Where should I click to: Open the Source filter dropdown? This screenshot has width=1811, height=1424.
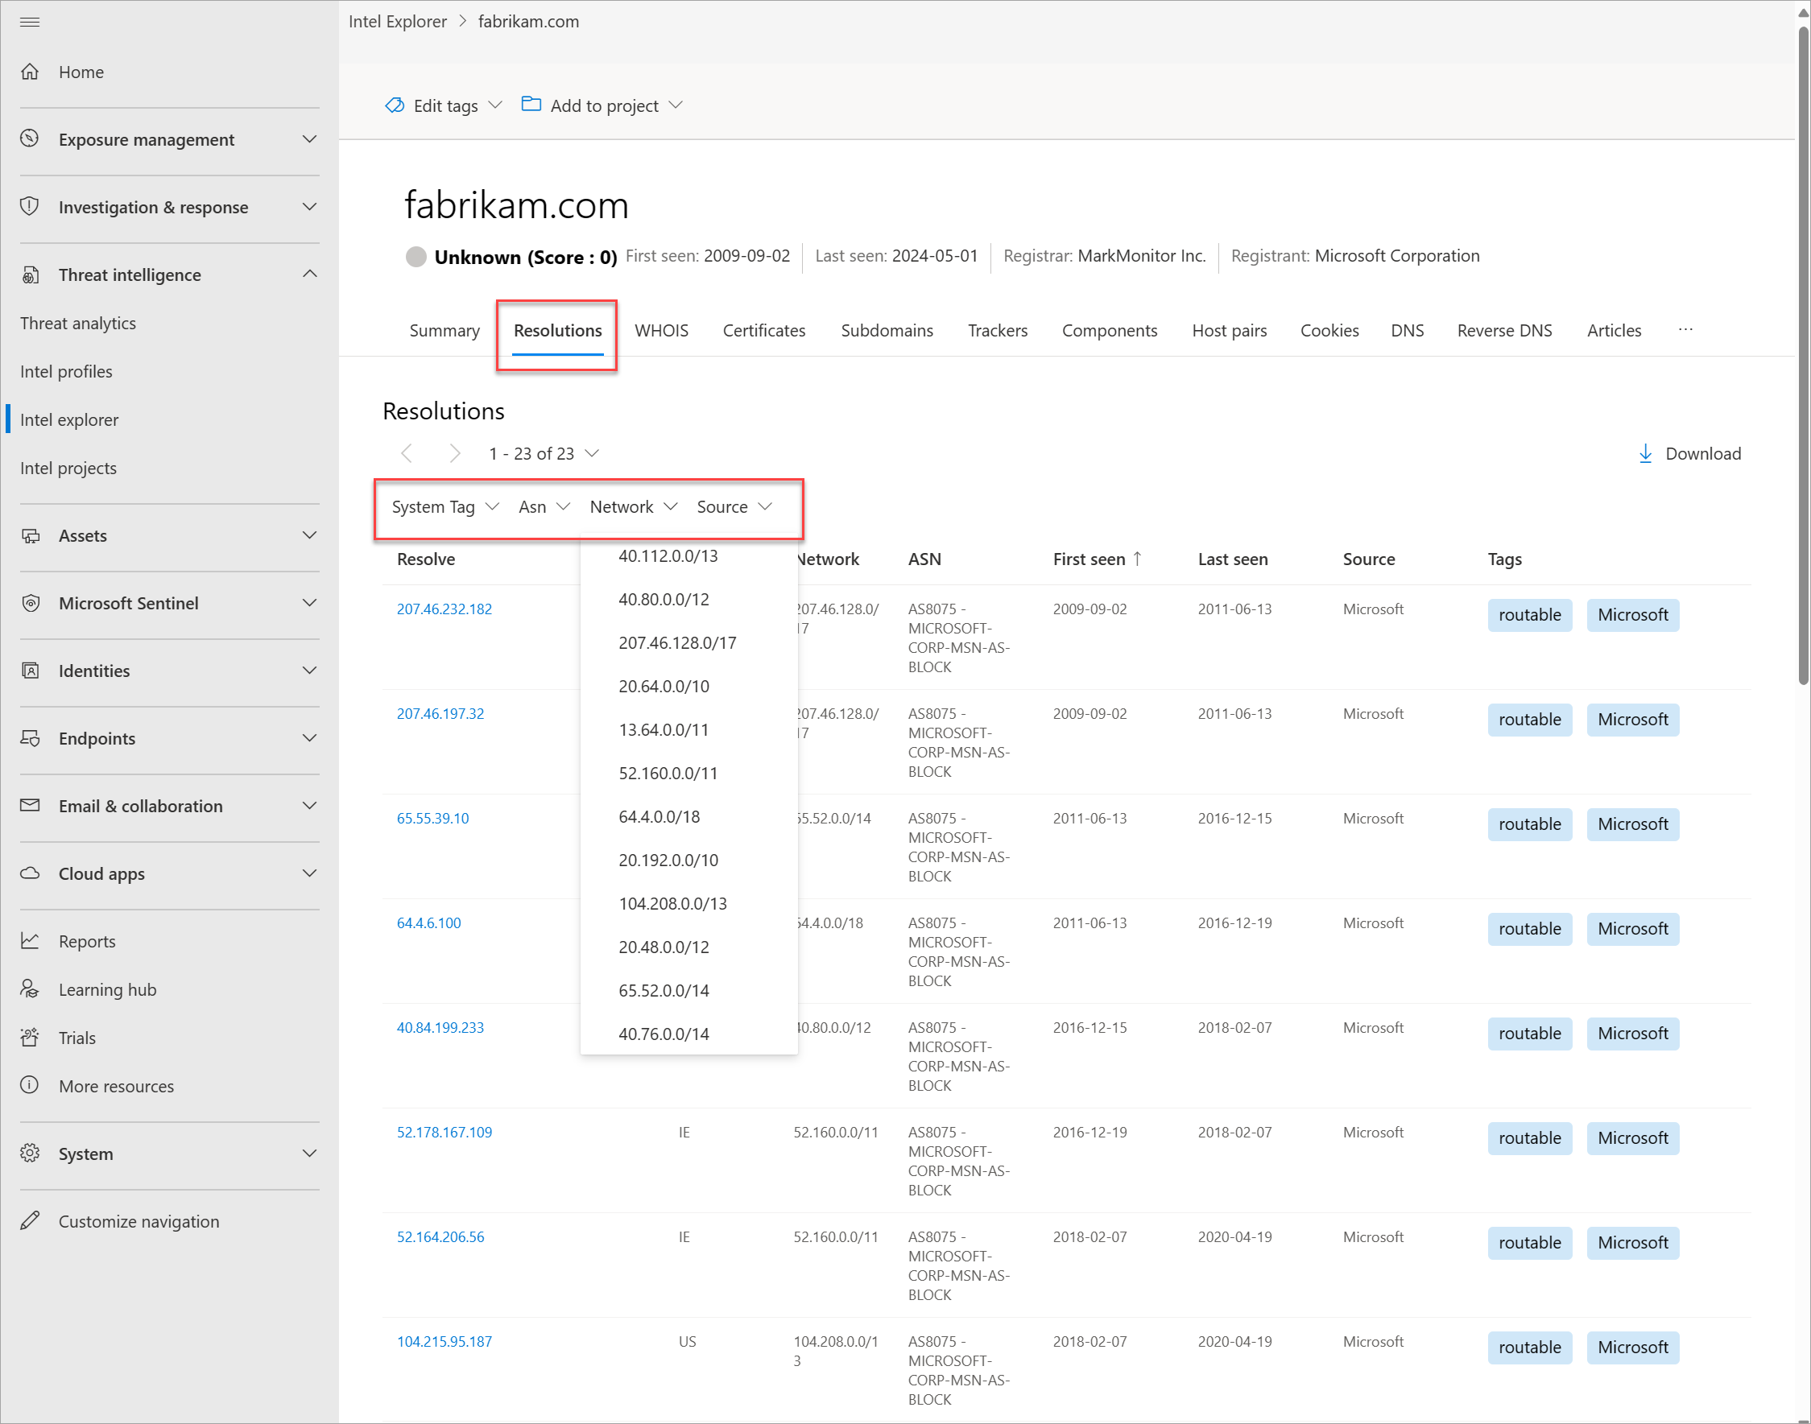pos(734,507)
